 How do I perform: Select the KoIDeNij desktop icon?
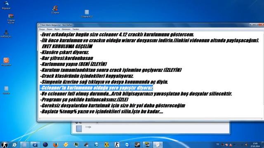pyautogui.click(x=6, y=34)
